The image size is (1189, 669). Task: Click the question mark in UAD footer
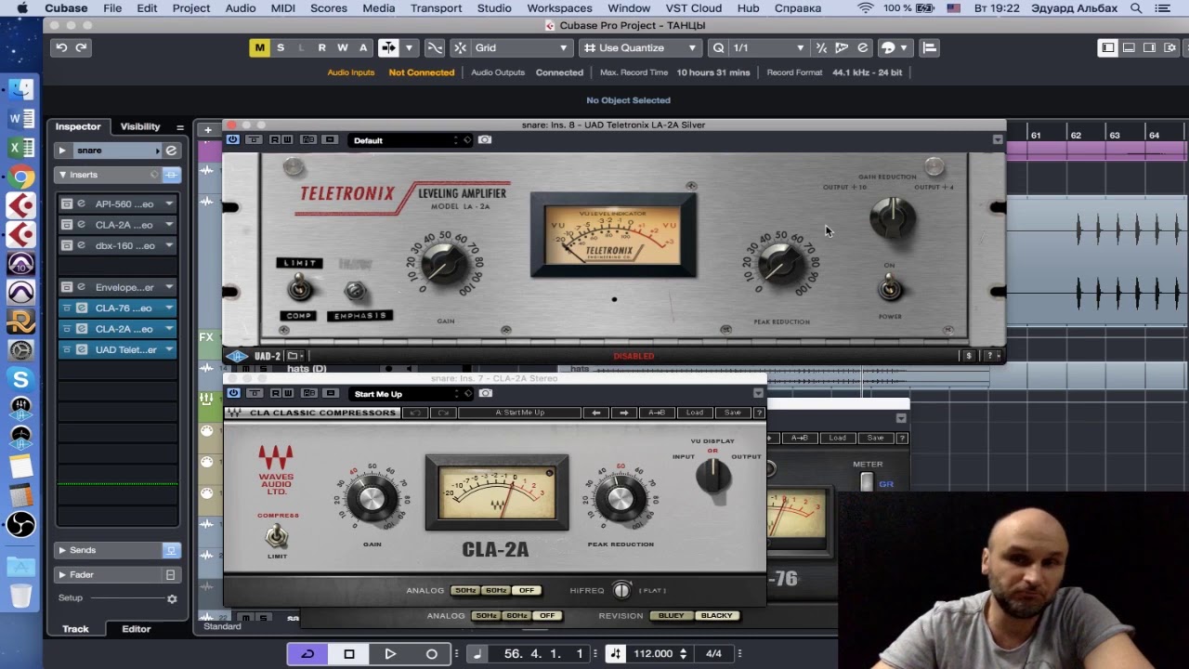point(990,356)
